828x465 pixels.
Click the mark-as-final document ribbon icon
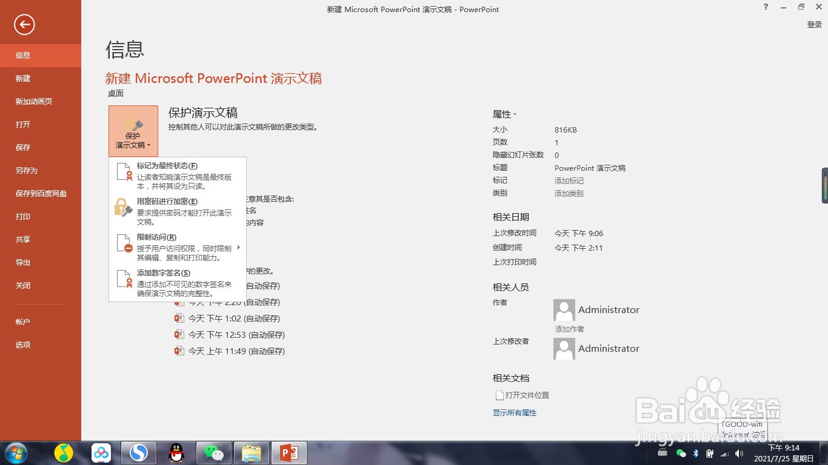[124, 172]
